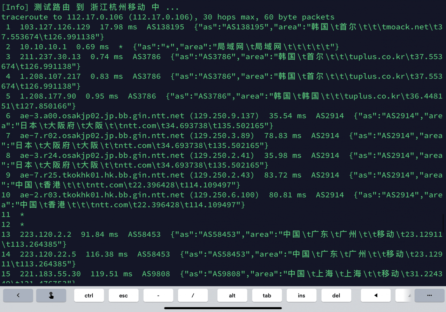Image resolution: width=446 pixels, height=312 pixels.
Task: Tap the tab key
Action: click(267, 295)
